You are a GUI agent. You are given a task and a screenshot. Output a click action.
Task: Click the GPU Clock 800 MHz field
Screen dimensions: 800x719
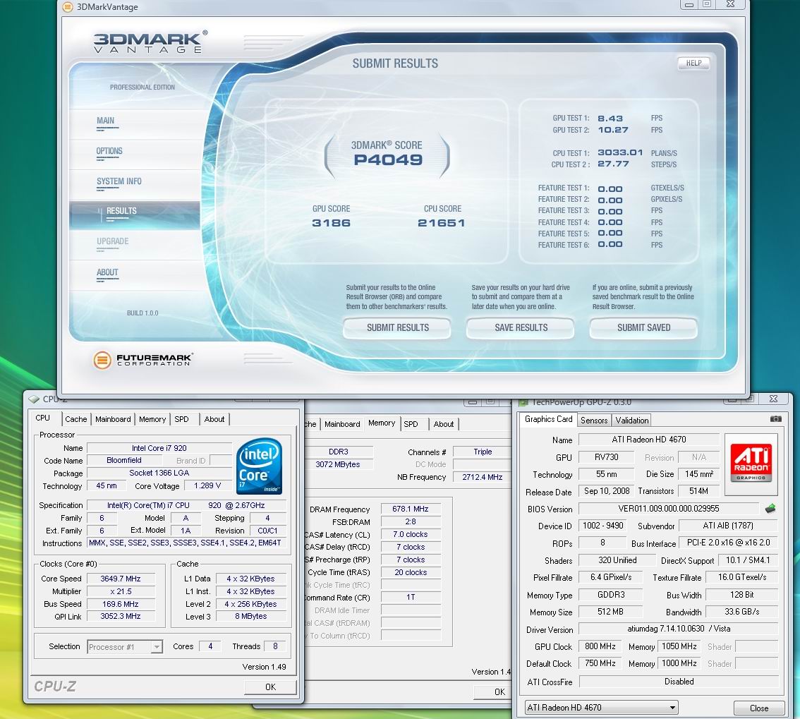point(600,646)
